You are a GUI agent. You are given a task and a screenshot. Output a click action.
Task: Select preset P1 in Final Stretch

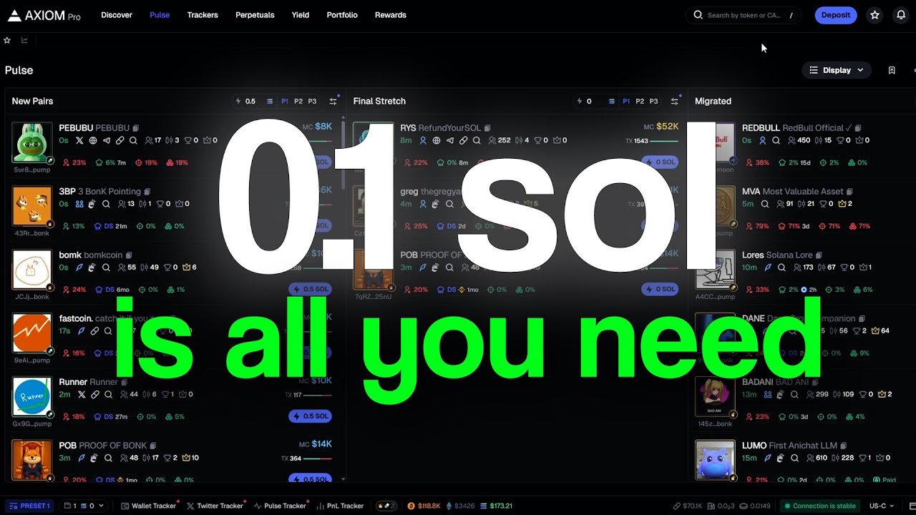coord(626,102)
